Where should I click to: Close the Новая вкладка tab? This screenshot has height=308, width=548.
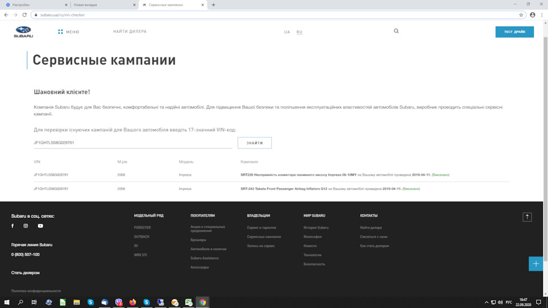pos(135,5)
